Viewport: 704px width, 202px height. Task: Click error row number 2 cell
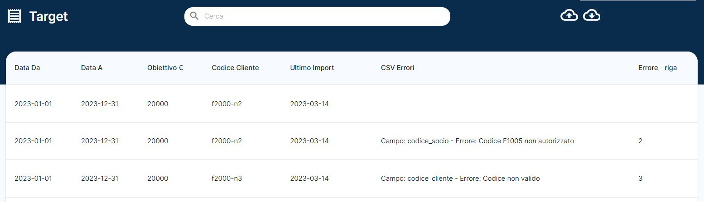pyautogui.click(x=640, y=141)
